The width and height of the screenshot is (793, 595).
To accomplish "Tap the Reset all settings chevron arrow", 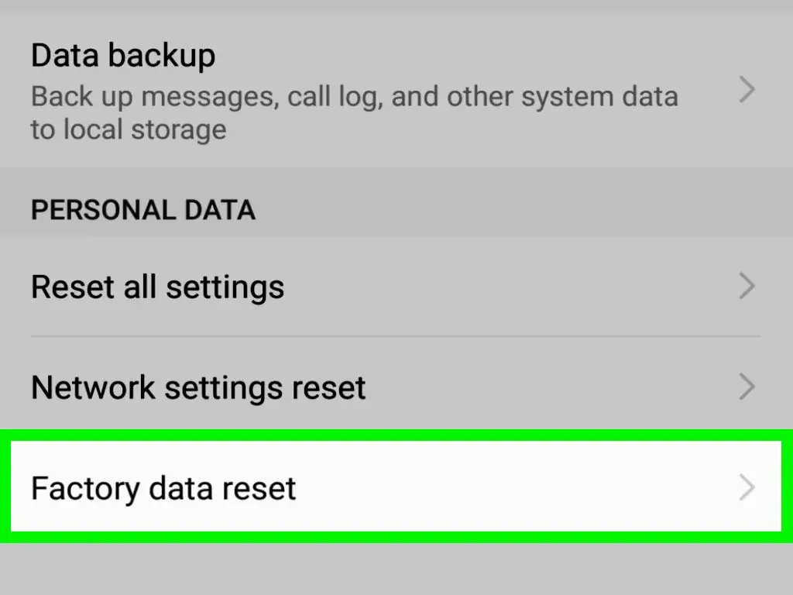I will click(747, 287).
